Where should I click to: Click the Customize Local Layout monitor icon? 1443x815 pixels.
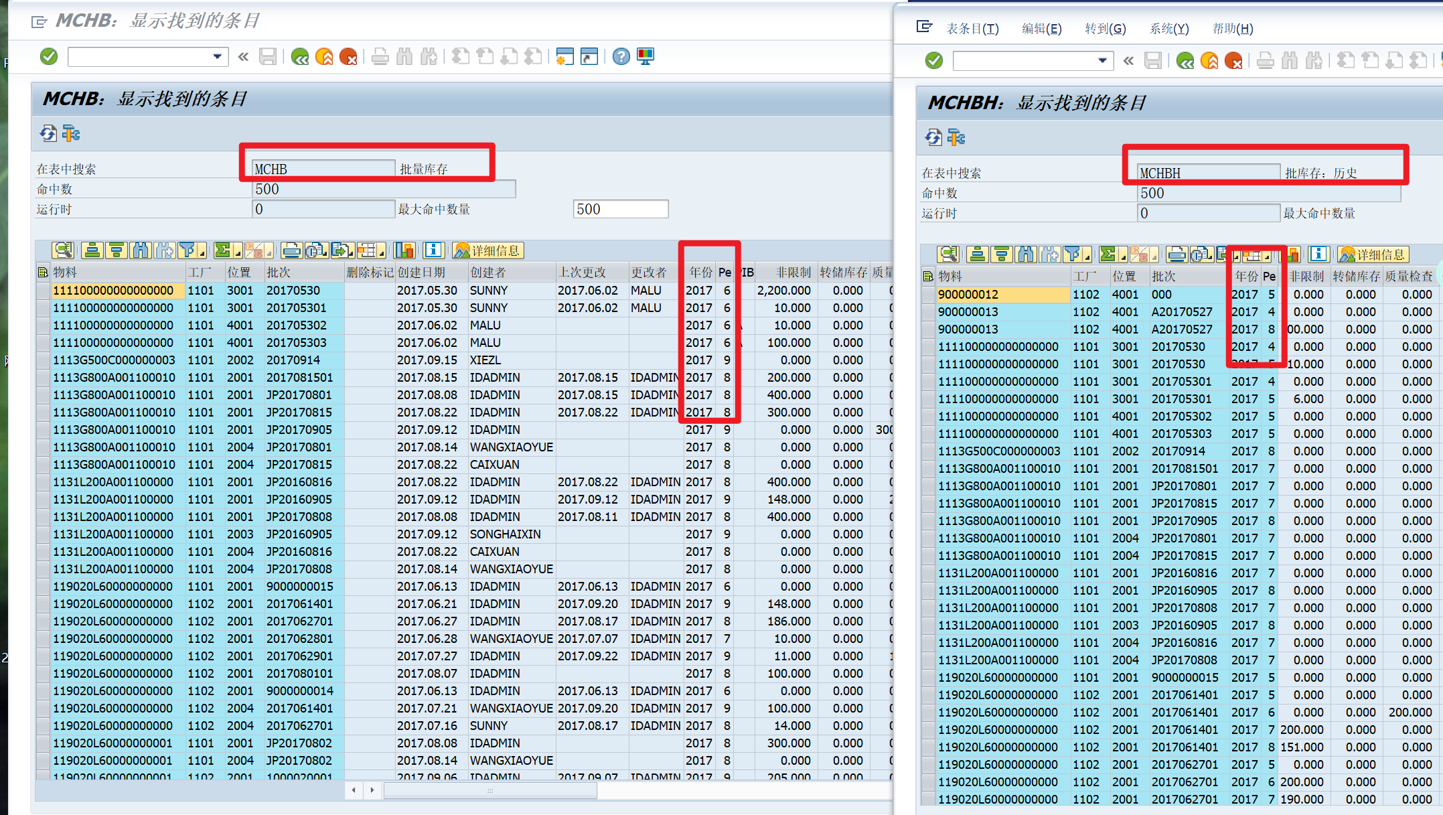click(645, 57)
